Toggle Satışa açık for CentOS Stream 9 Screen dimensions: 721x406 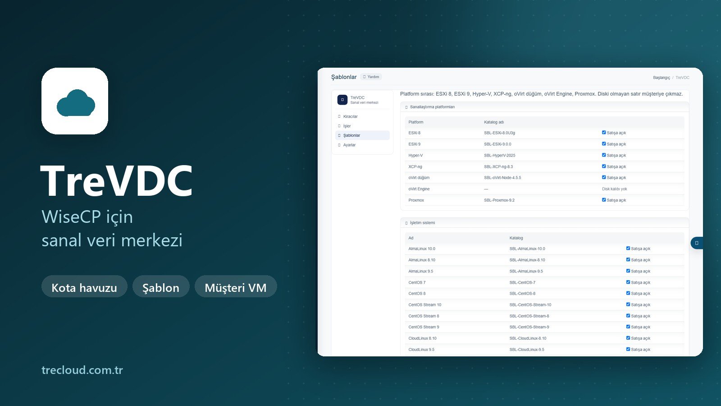628,327
